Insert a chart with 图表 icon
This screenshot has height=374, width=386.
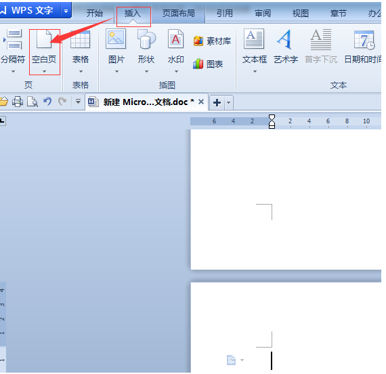tap(208, 64)
